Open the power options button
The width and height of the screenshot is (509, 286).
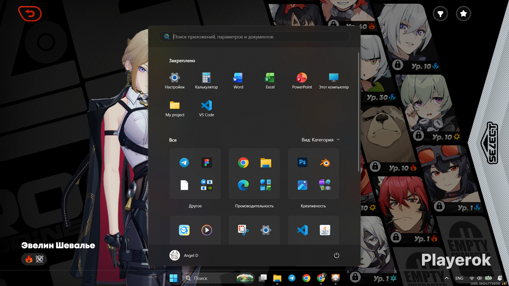[x=337, y=255]
